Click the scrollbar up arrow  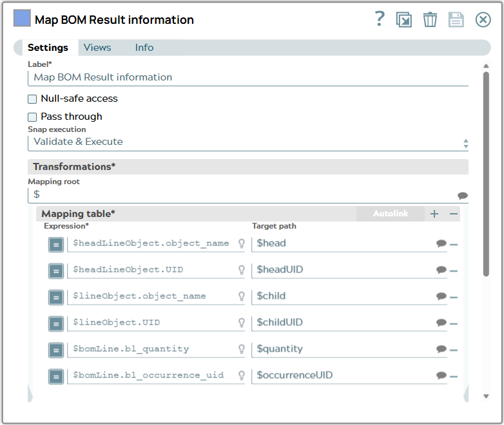(486, 66)
